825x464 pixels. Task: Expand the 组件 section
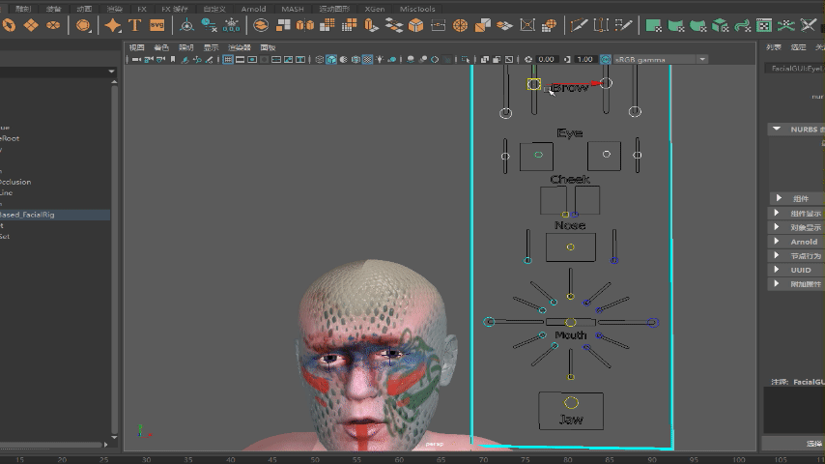pos(779,198)
